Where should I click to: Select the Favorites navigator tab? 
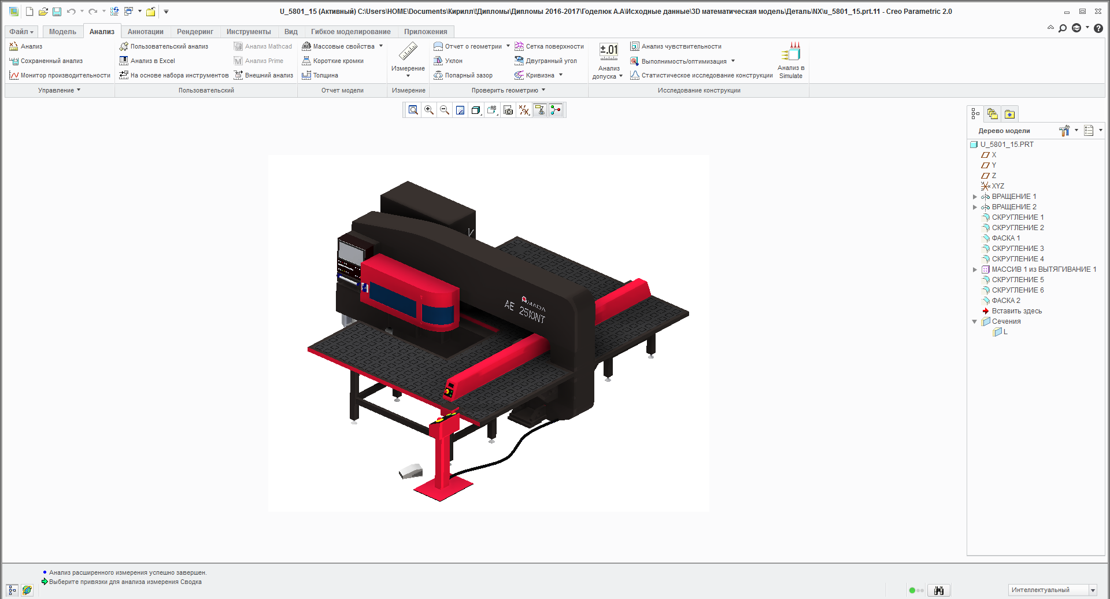tap(1009, 114)
